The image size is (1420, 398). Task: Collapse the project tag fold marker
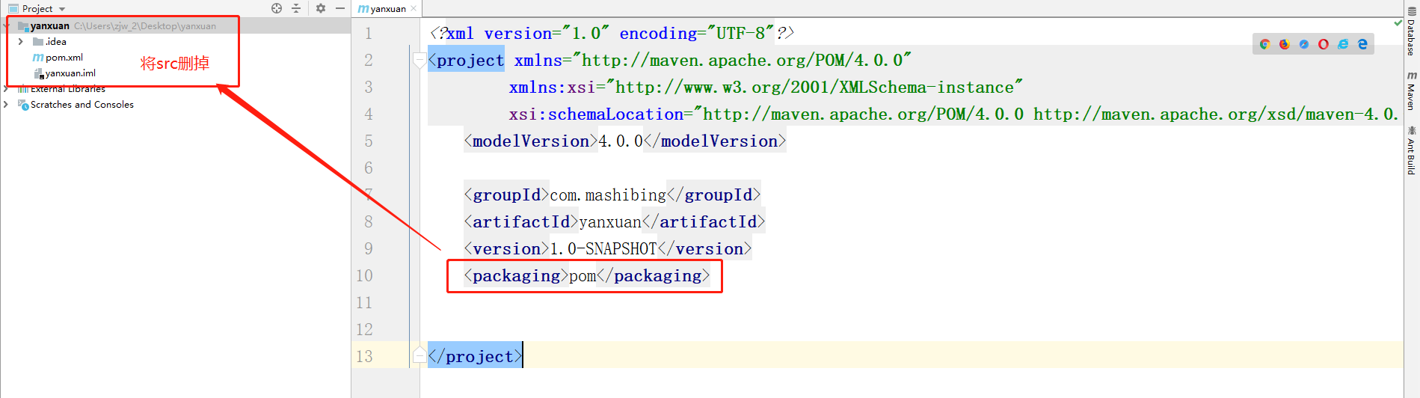click(x=419, y=61)
